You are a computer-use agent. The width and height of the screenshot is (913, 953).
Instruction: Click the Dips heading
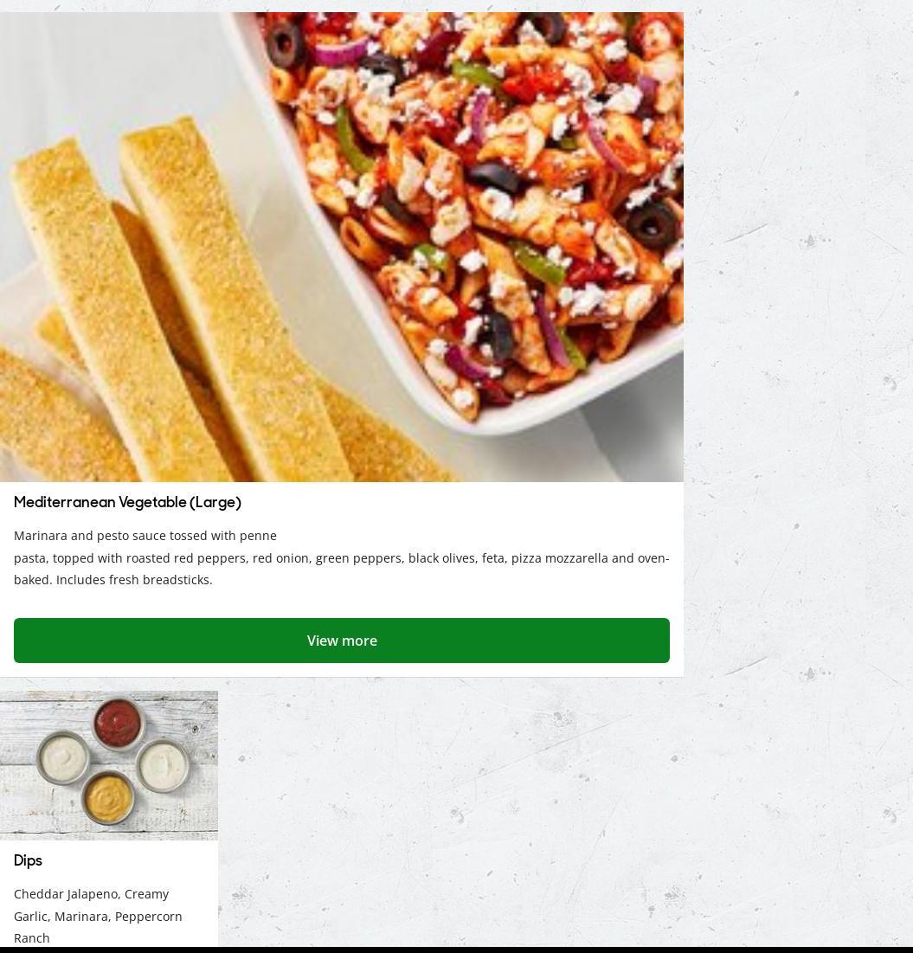tap(28, 860)
